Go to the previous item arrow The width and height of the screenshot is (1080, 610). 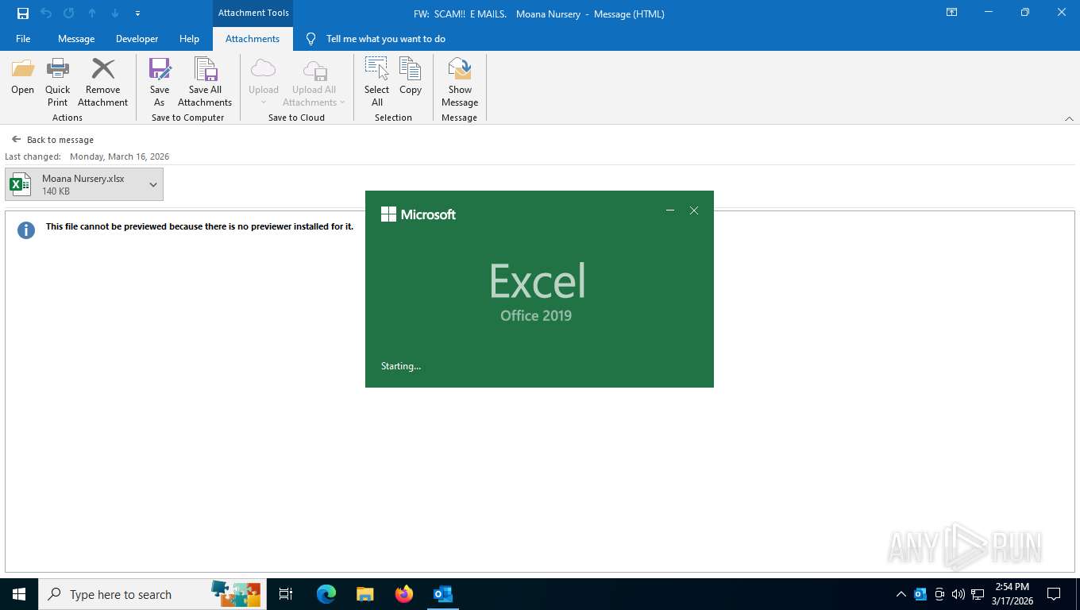coord(92,14)
